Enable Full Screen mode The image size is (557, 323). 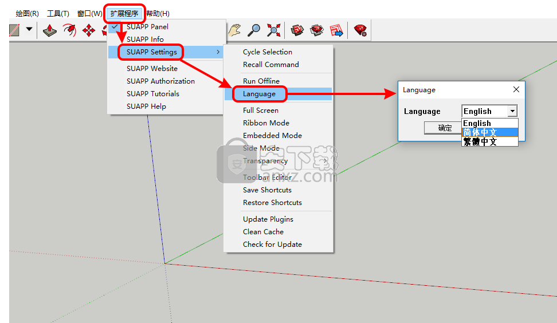(x=278, y=110)
